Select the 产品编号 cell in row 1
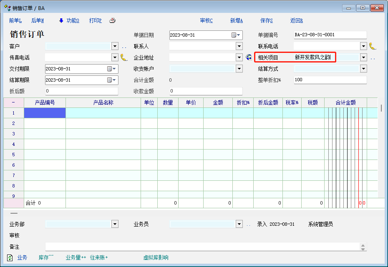 click(45, 113)
